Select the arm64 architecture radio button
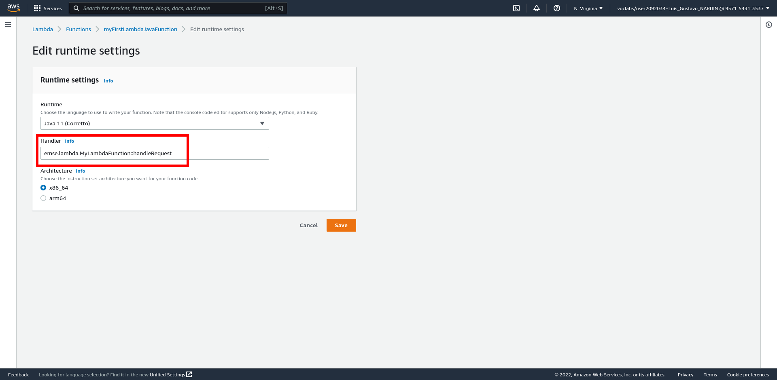The height and width of the screenshot is (380, 777). click(43, 198)
